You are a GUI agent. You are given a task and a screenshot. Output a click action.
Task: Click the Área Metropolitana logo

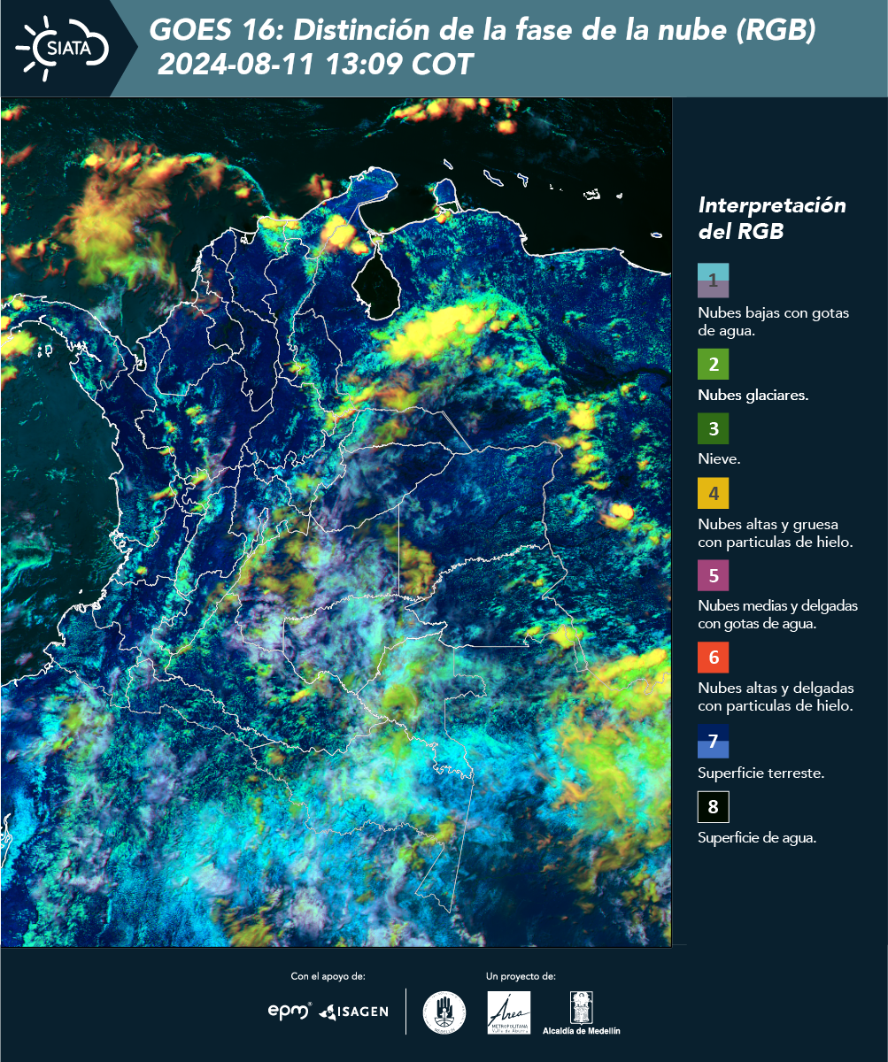509,1012
